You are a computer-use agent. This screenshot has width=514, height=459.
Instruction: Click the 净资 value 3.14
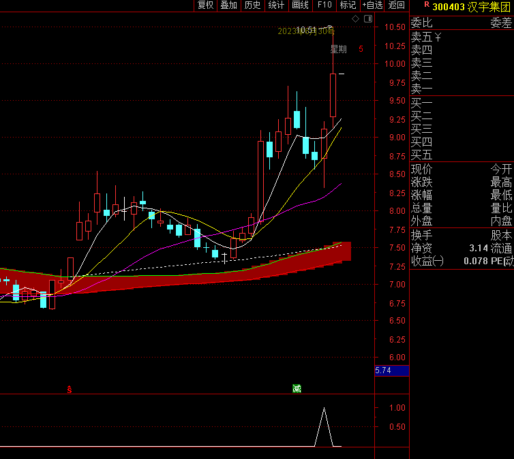coord(479,248)
